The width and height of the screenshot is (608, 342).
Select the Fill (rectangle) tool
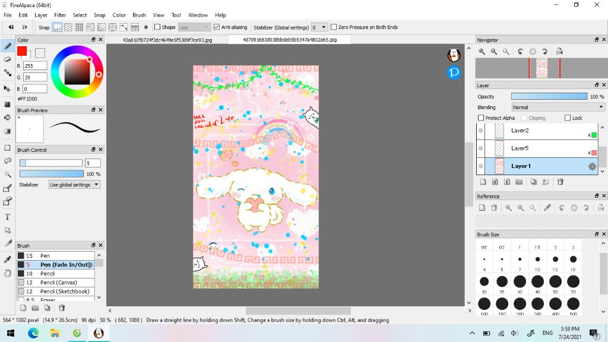tap(7, 104)
